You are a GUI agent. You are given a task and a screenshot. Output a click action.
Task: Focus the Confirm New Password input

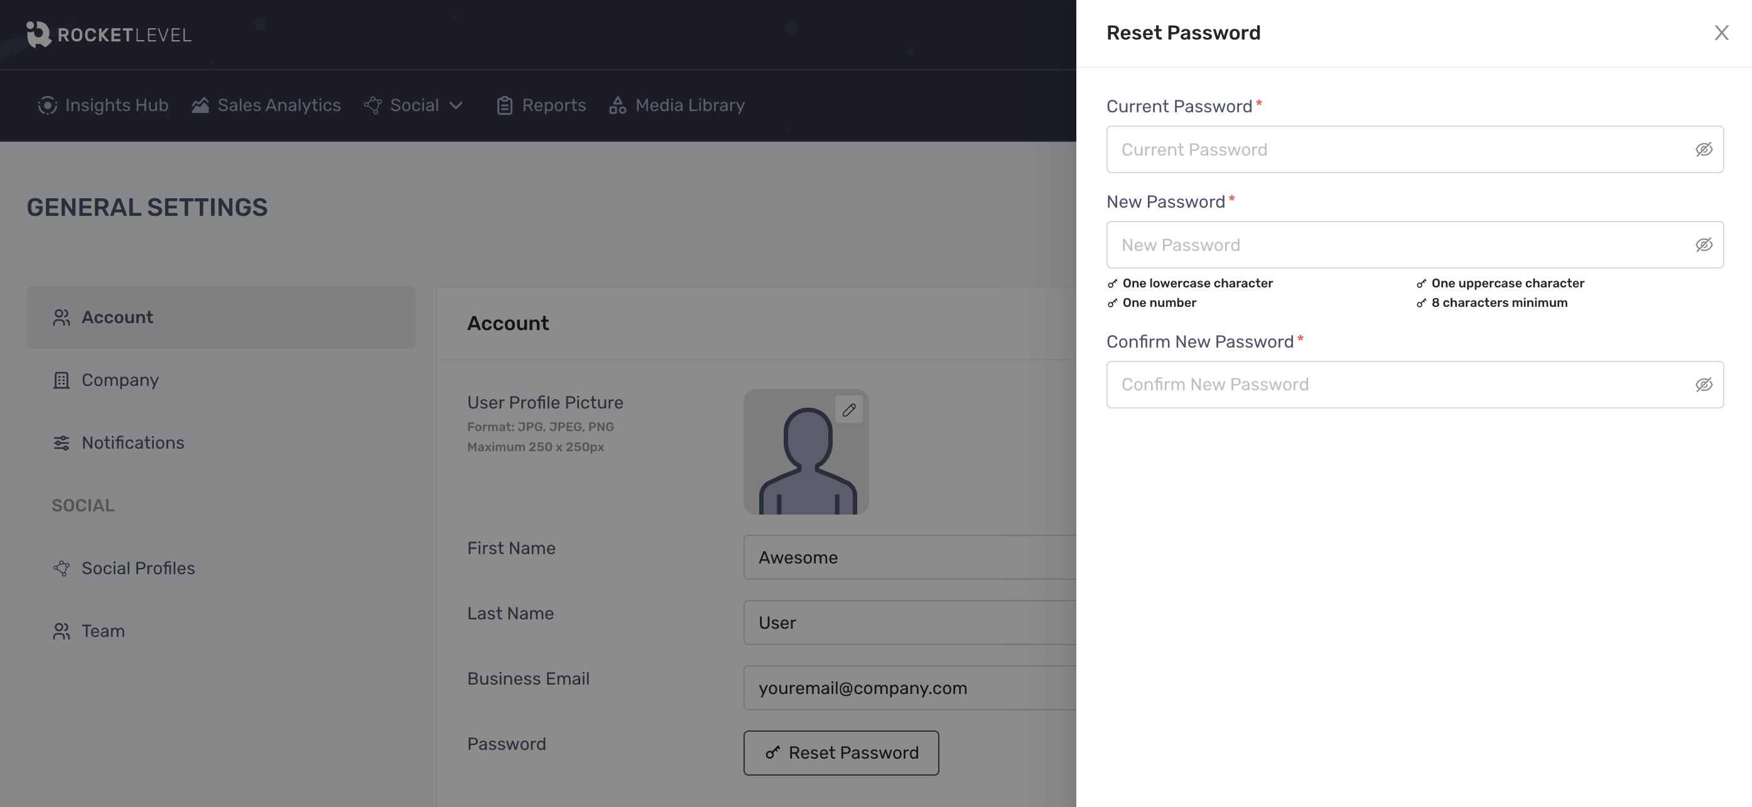[x=1415, y=385]
